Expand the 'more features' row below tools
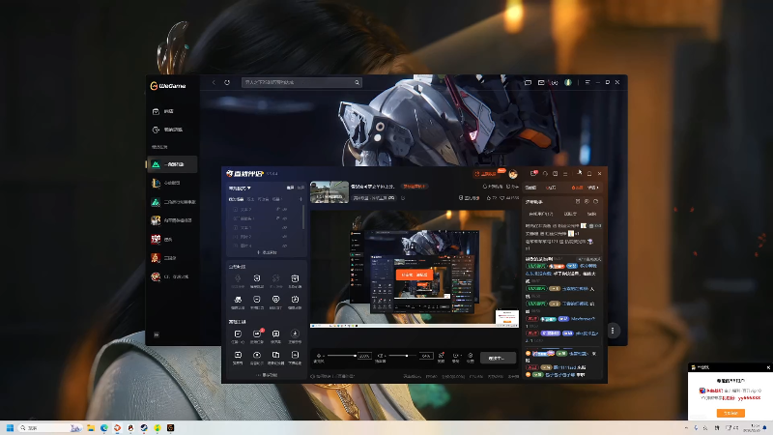This screenshot has width=773, height=435. [x=267, y=375]
